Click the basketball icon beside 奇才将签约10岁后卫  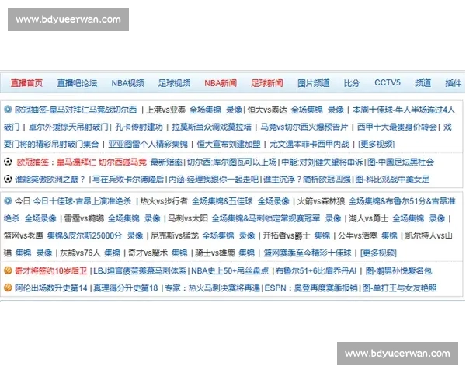[8, 270]
